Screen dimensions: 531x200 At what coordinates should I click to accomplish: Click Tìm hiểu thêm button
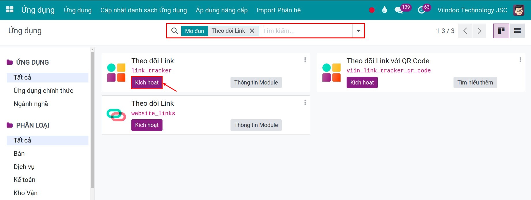tap(475, 82)
